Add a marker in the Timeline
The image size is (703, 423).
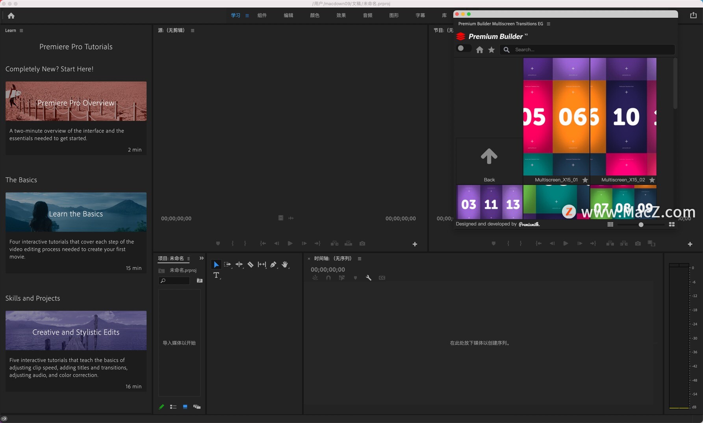(x=355, y=278)
